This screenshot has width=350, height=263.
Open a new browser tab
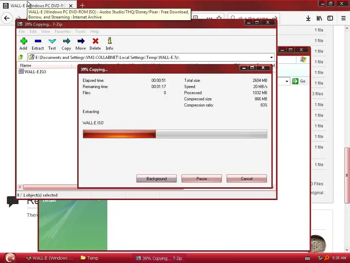pyautogui.click(x=82, y=5)
